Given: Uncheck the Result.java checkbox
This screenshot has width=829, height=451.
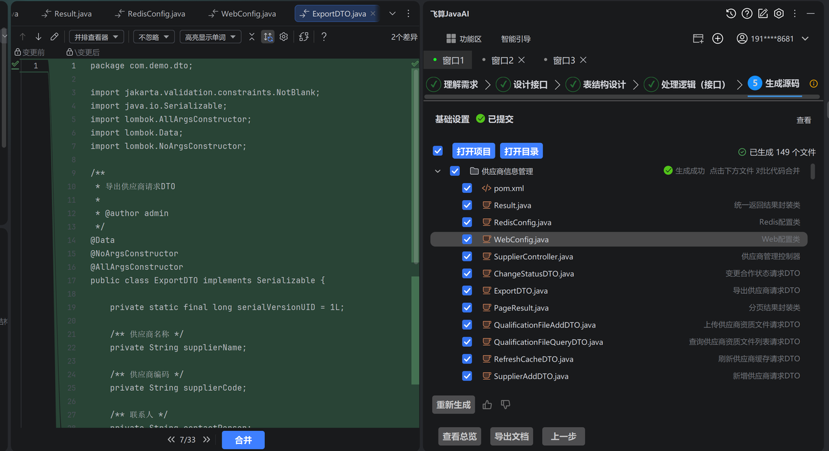Looking at the screenshot, I should click(467, 205).
